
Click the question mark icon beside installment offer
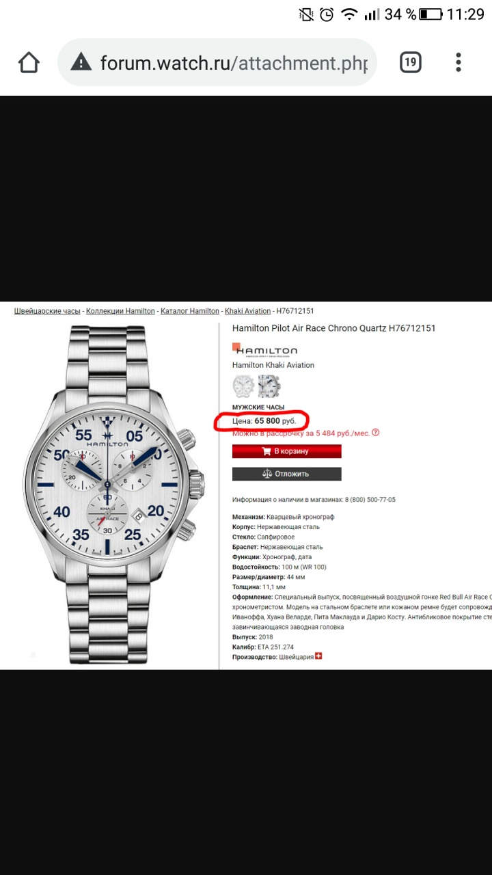pos(375,433)
